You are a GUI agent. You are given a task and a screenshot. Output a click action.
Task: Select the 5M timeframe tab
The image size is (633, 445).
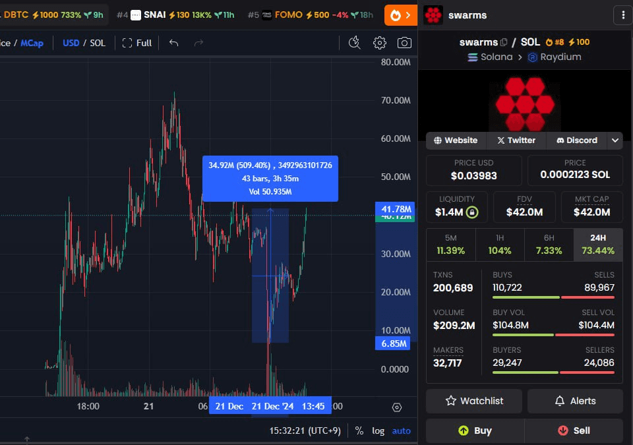pos(451,245)
